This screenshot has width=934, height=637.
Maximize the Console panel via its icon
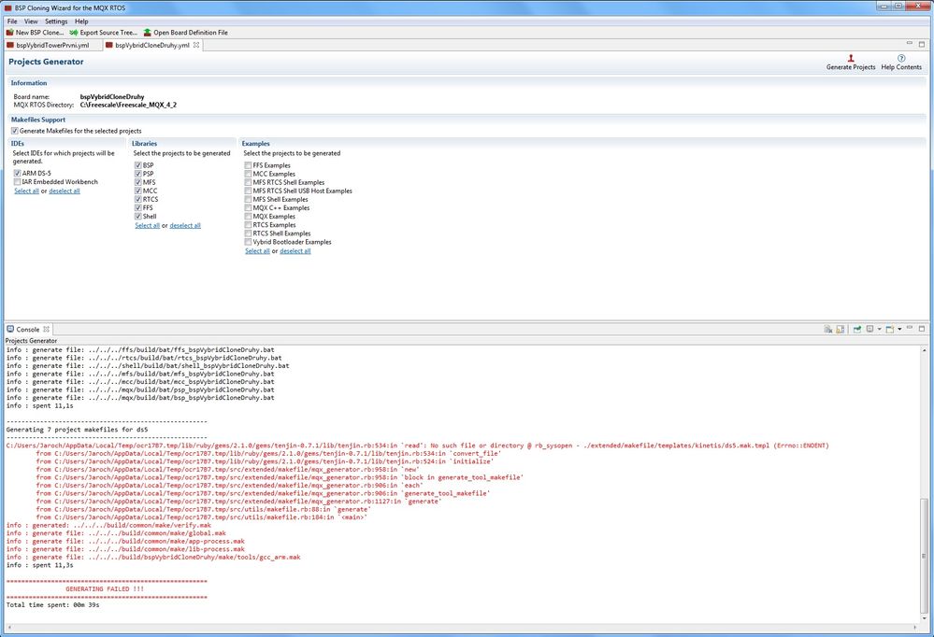point(922,329)
